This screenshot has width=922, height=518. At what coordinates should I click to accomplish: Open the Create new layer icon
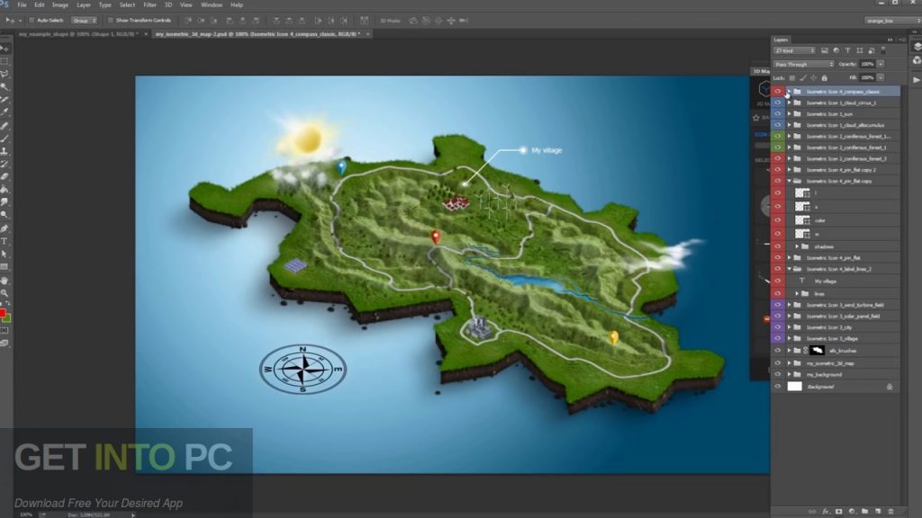click(x=878, y=511)
